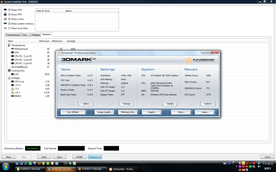276x172 pixels.
Task: Click the Stress cache icon
Action: click(5, 19)
